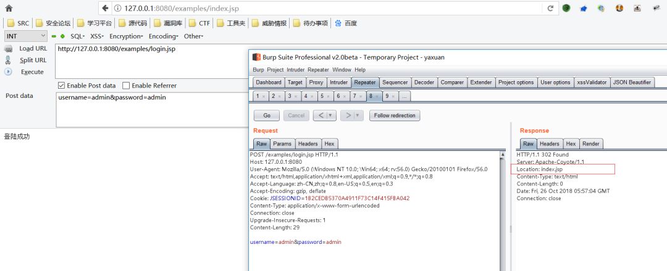667x271 pixels.
Task: Open the INT type dropdown
Action: click(26, 36)
